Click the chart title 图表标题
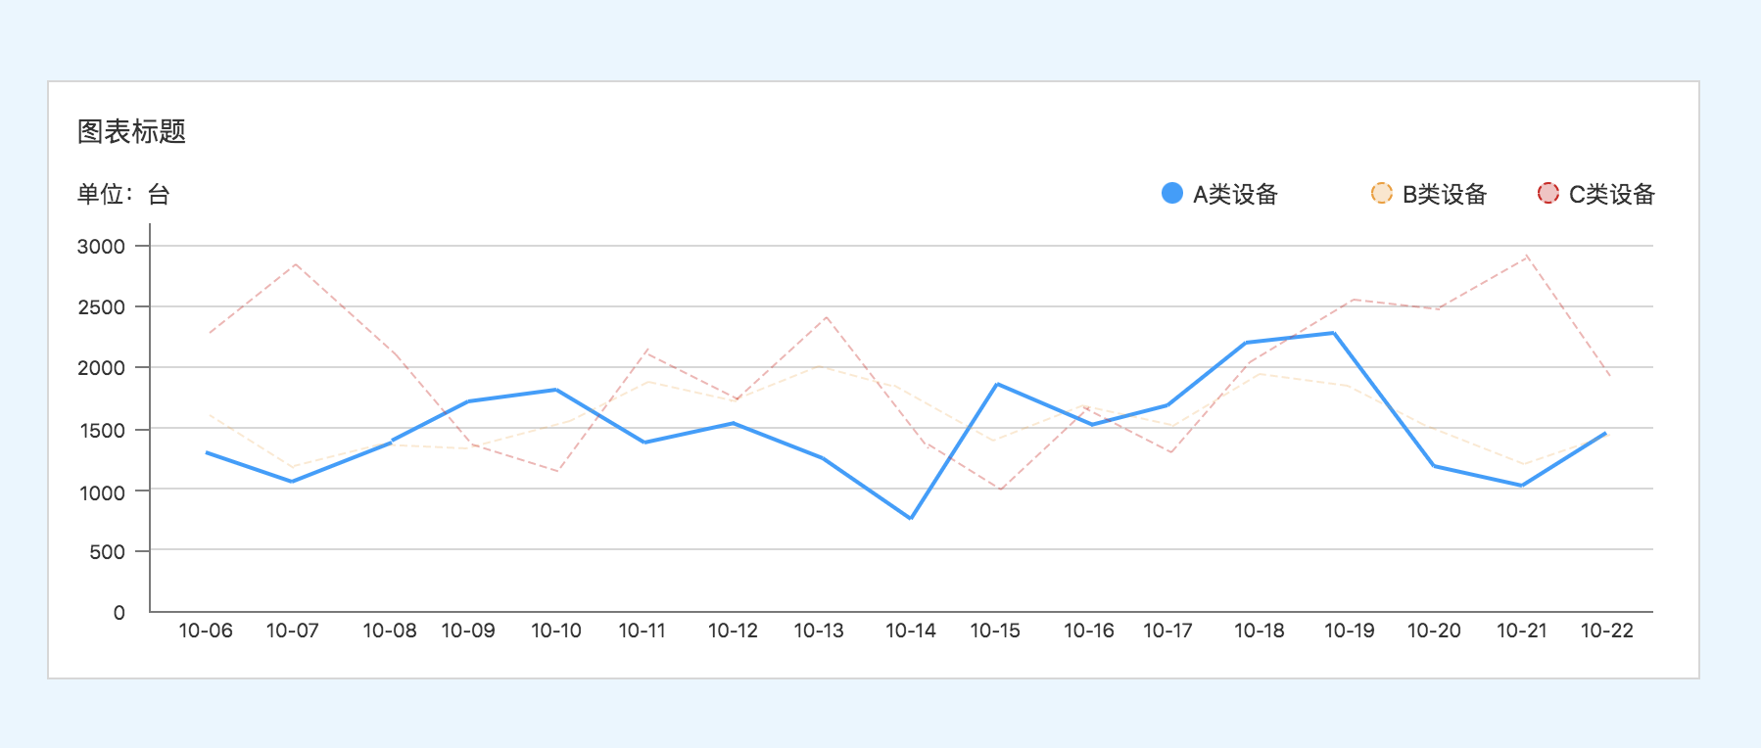The width and height of the screenshot is (1761, 748). [131, 131]
